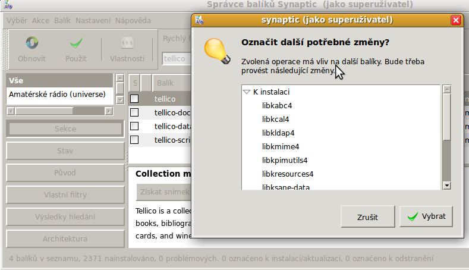The width and height of the screenshot is (469, 270).
Task: Select the tellico-data package row
Action: [160, 126]
